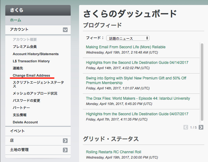
Task: Open 連絡先 page
Action: [18, 68]
